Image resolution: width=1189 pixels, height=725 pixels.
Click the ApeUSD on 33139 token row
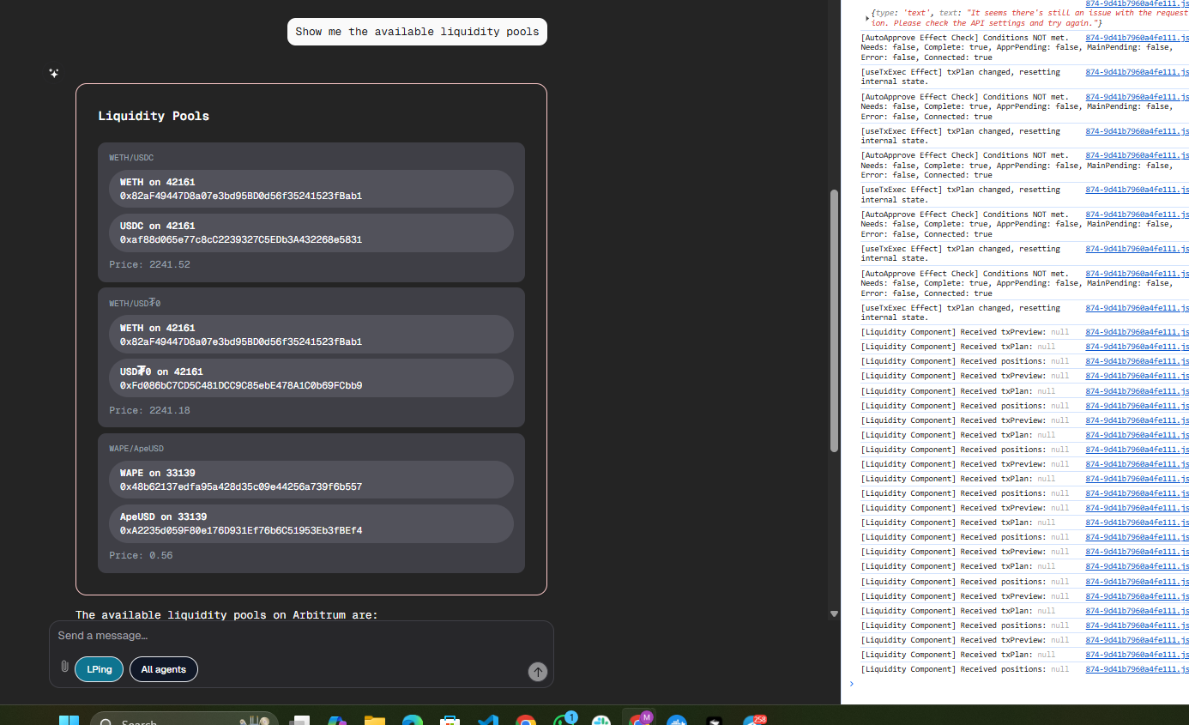coord(311,524)
